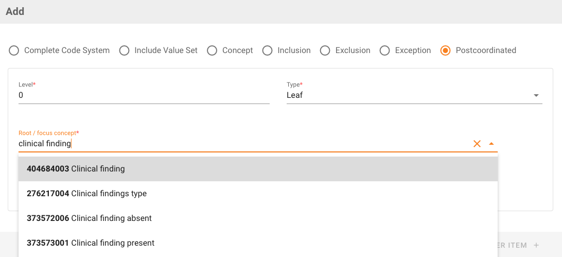This screenshot has height=257, width=562.
Task: Choose the Include Value Set option
Action: [124, 50]
